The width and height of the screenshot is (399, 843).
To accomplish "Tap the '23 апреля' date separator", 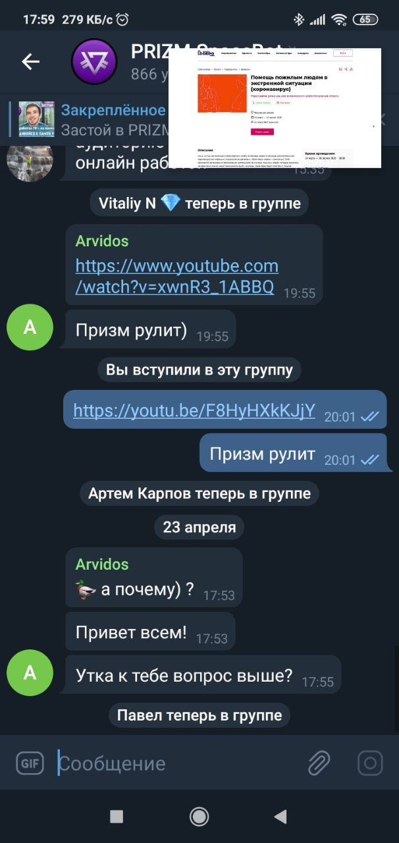I will pos(199,528).
